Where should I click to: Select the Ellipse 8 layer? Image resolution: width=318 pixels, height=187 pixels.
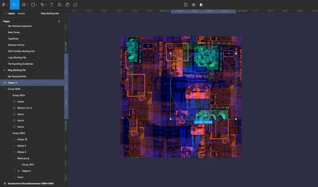point(22,152)
